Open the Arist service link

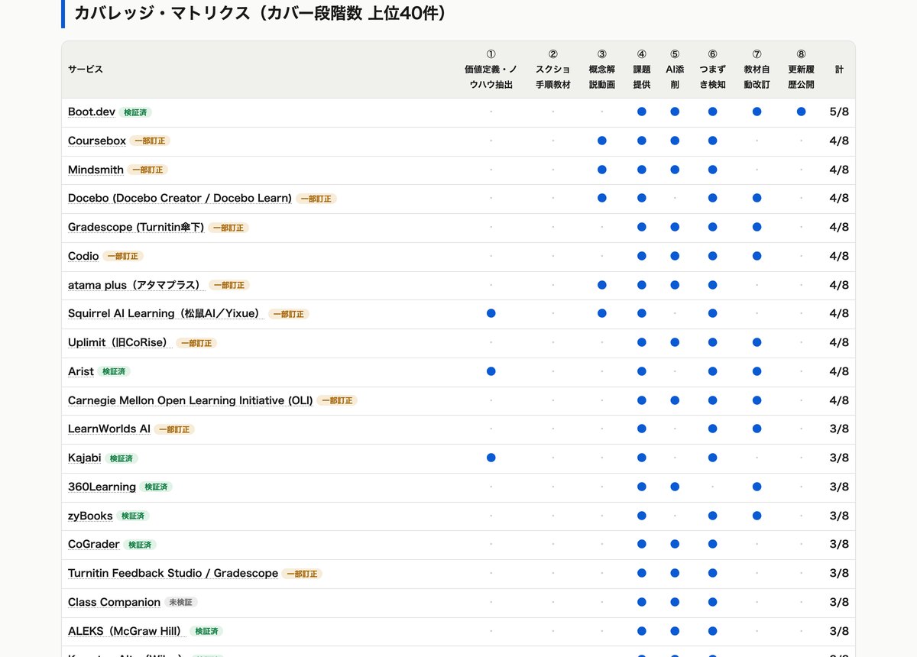[x=81, y=371]
